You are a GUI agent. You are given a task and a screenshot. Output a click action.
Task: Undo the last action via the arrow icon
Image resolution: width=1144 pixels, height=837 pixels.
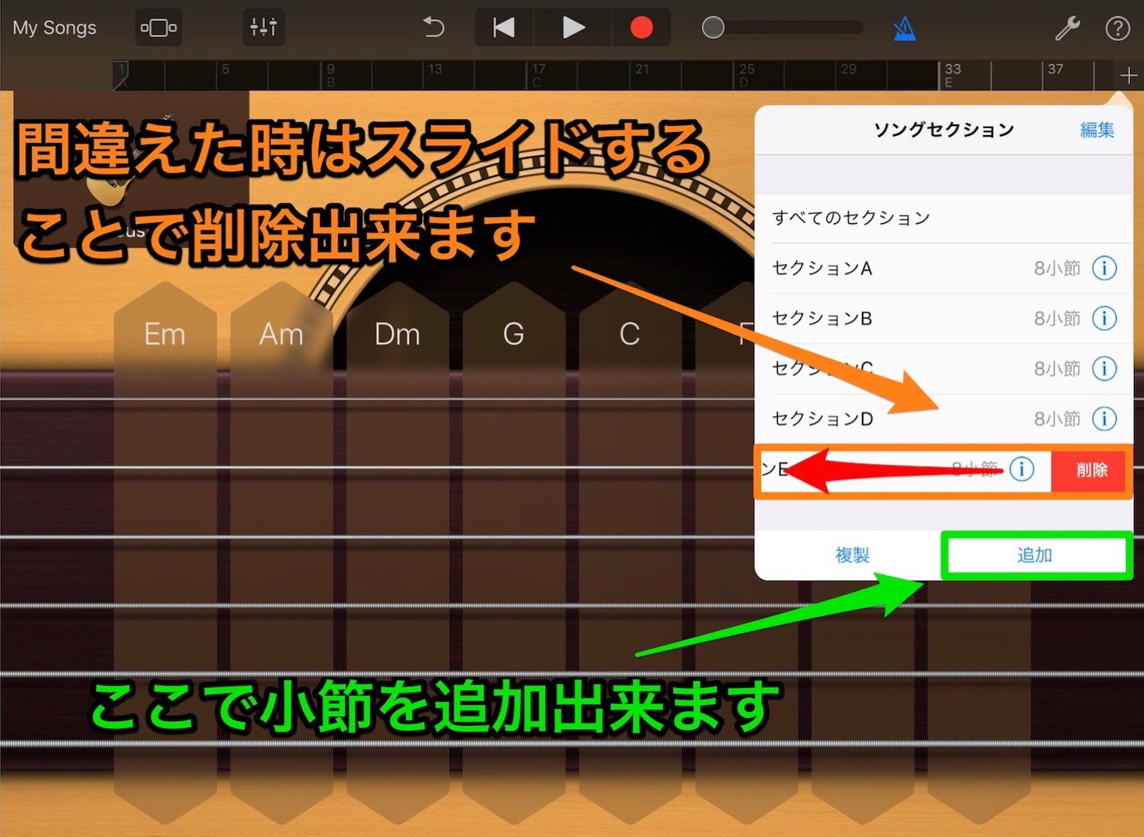[x=434, y=28]
